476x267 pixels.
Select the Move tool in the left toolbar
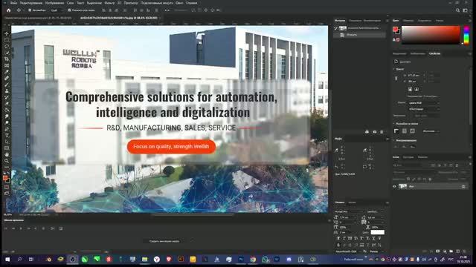(7, 33)
